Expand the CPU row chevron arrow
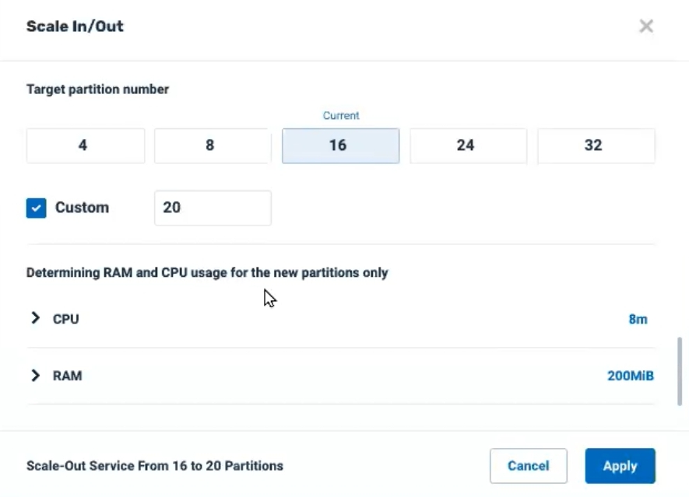The width and height of the screenshot is (689, 497). [x=36, y=318]
